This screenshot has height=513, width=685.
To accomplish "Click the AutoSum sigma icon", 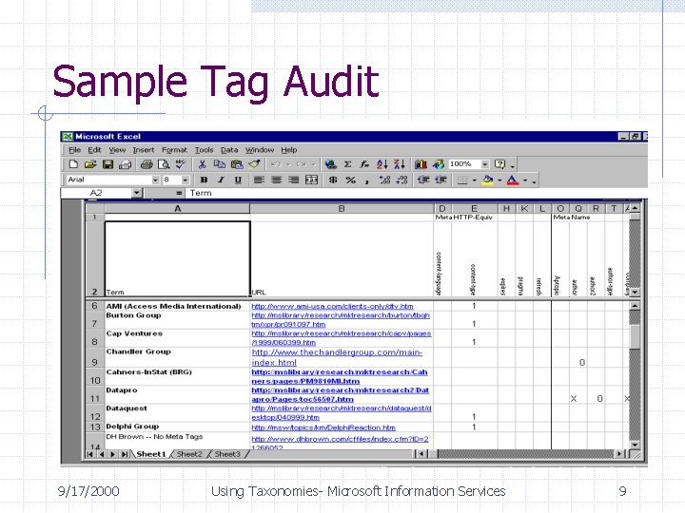I will coord(348,164).
